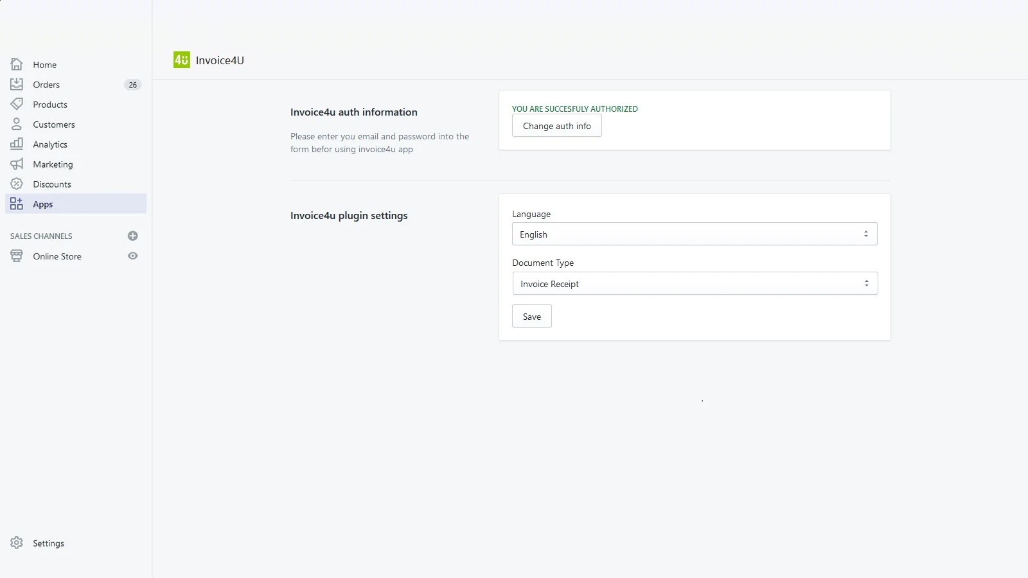1028x578 pixels.
Task: Click the 'Please enter you email' description
Action: point(380,143)
